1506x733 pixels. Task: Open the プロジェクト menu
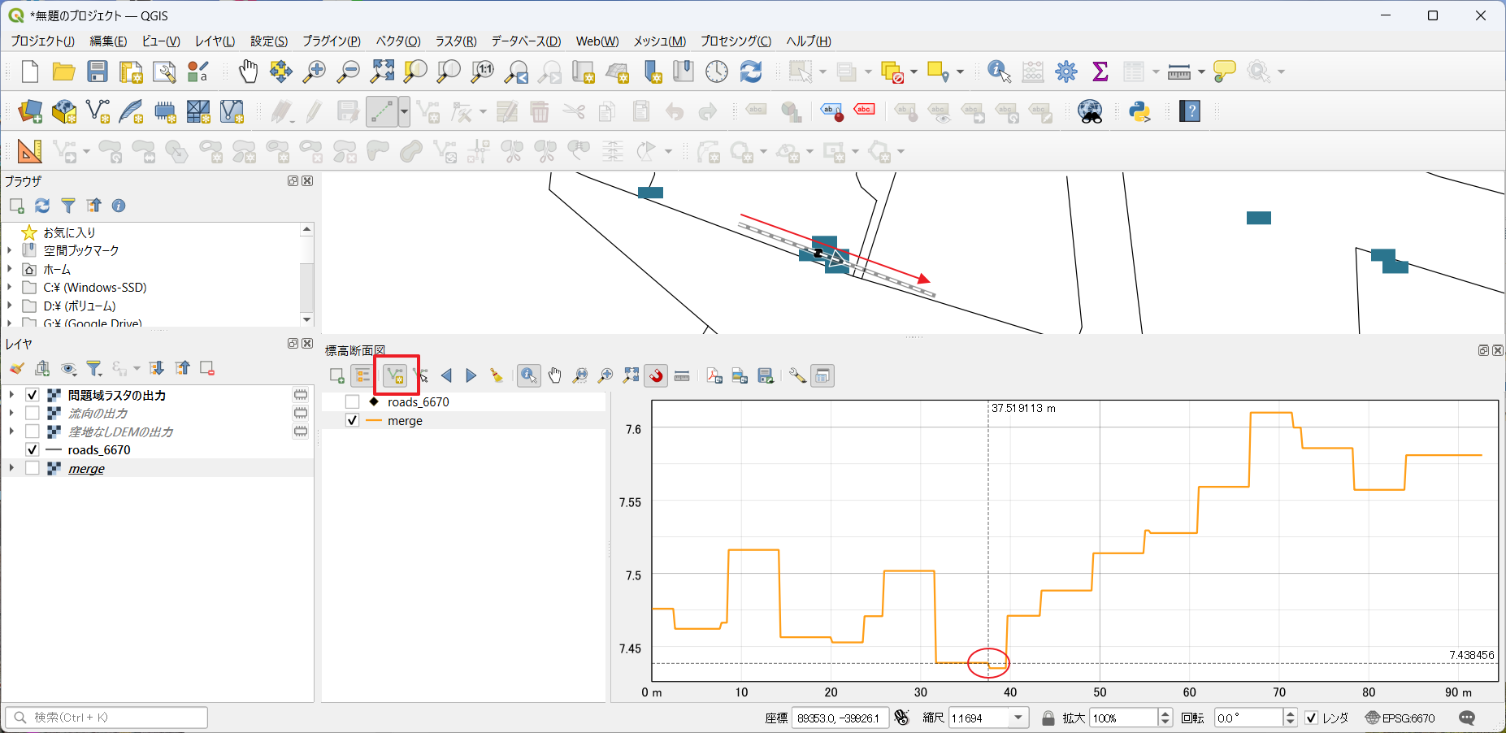tap(42, 41)
